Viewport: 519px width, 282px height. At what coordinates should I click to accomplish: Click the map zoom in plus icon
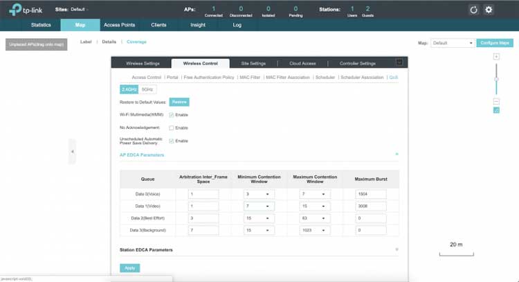[496, 56]
